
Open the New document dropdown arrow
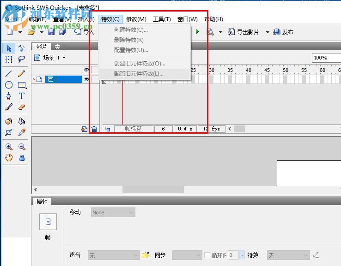pyautogui.click(x=20, y=32)
